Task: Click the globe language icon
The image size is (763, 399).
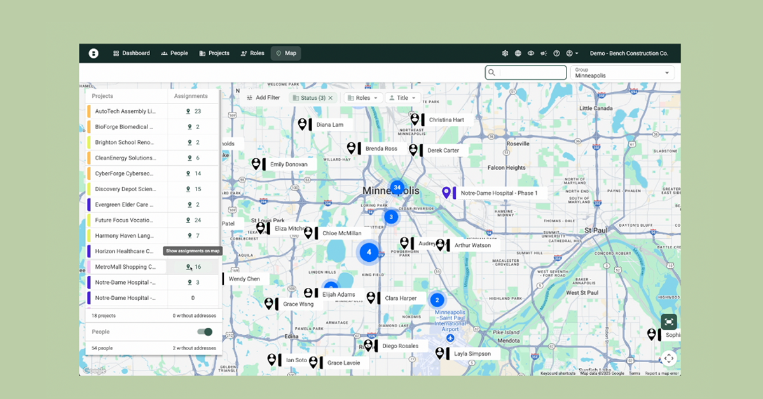Action: pos(518,53)
